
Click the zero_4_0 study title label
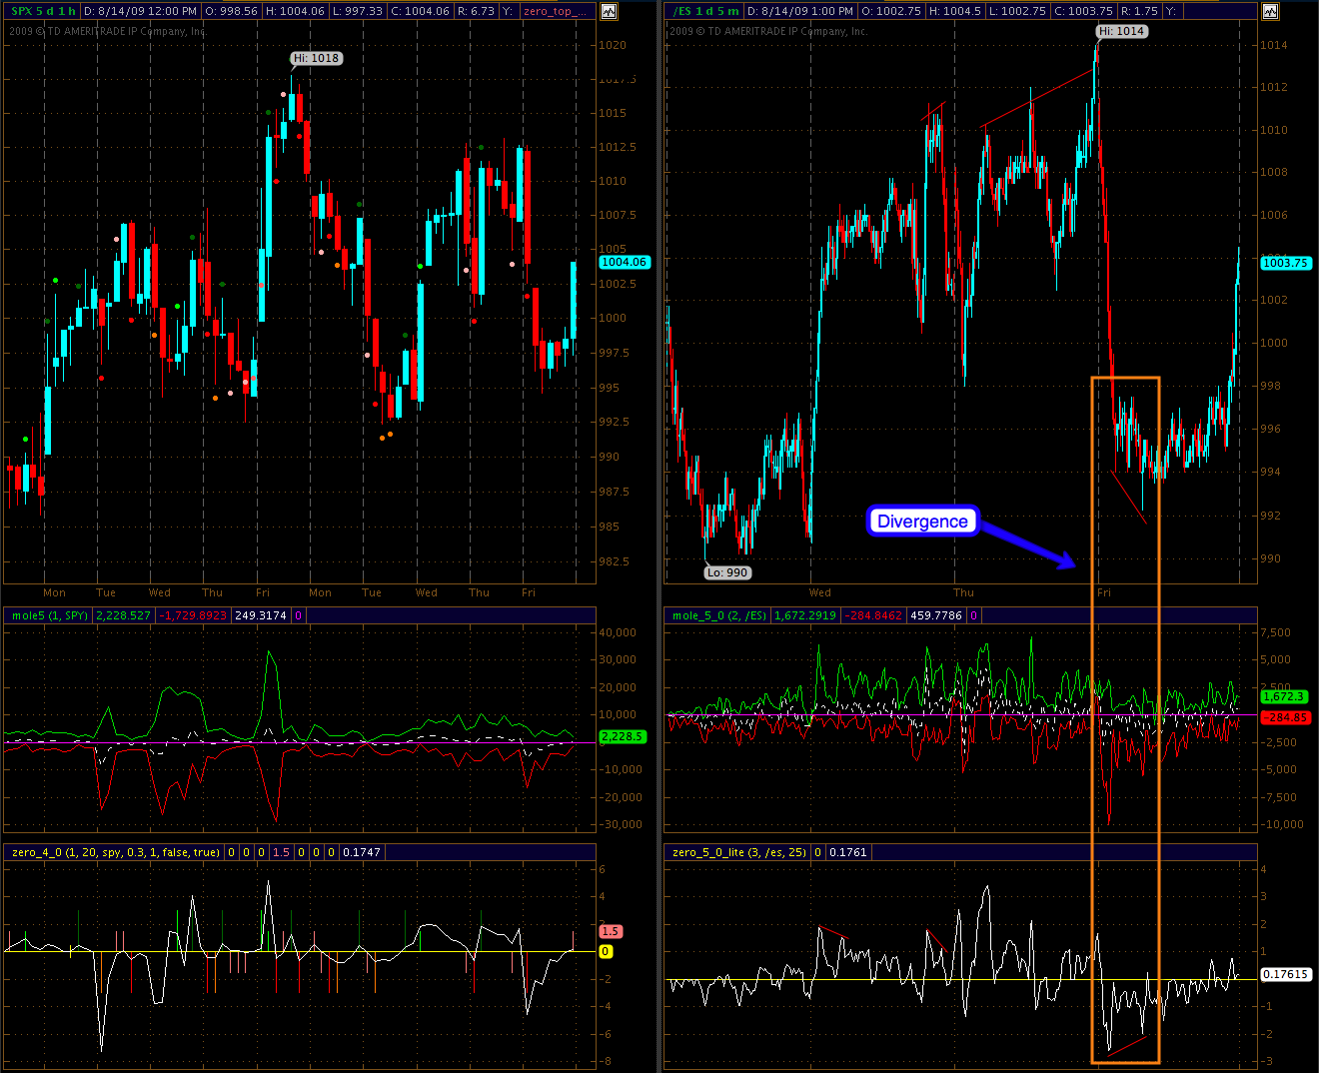[115, 852]
